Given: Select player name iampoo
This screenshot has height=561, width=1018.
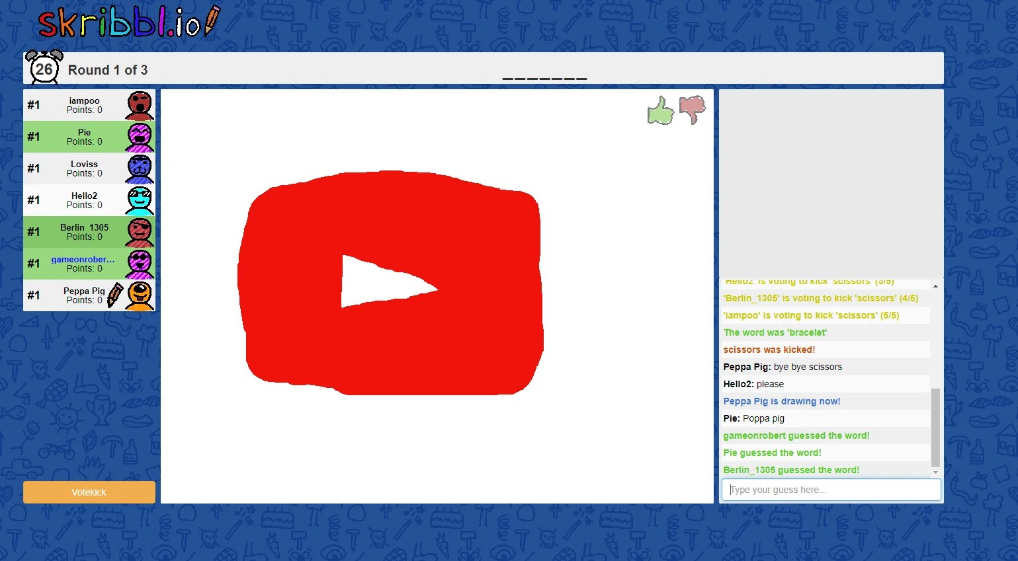Looking at the screenshot, I should pos(84,100).
